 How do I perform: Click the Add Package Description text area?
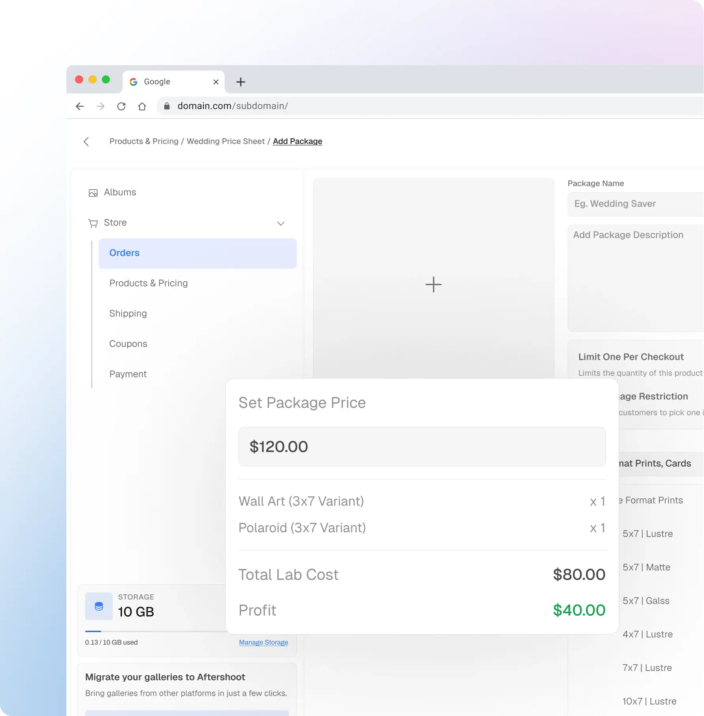(636, 278)
